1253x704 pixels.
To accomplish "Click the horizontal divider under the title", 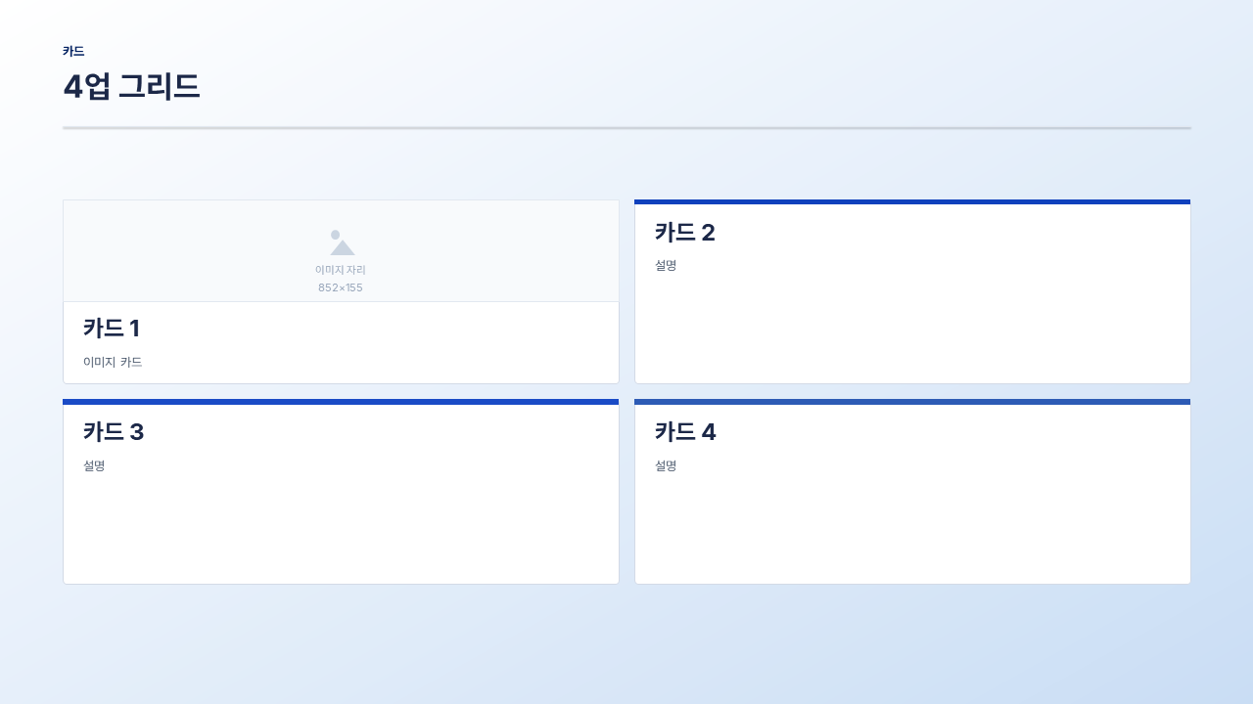I will [x=626, y=128].
